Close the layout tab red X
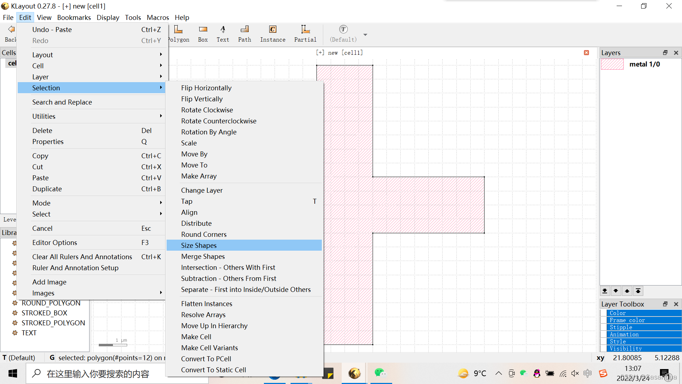This screenshot has width=682, height=384. point(586,53)
